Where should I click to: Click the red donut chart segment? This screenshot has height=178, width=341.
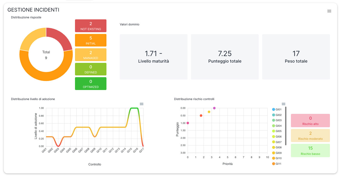point(60,38)
